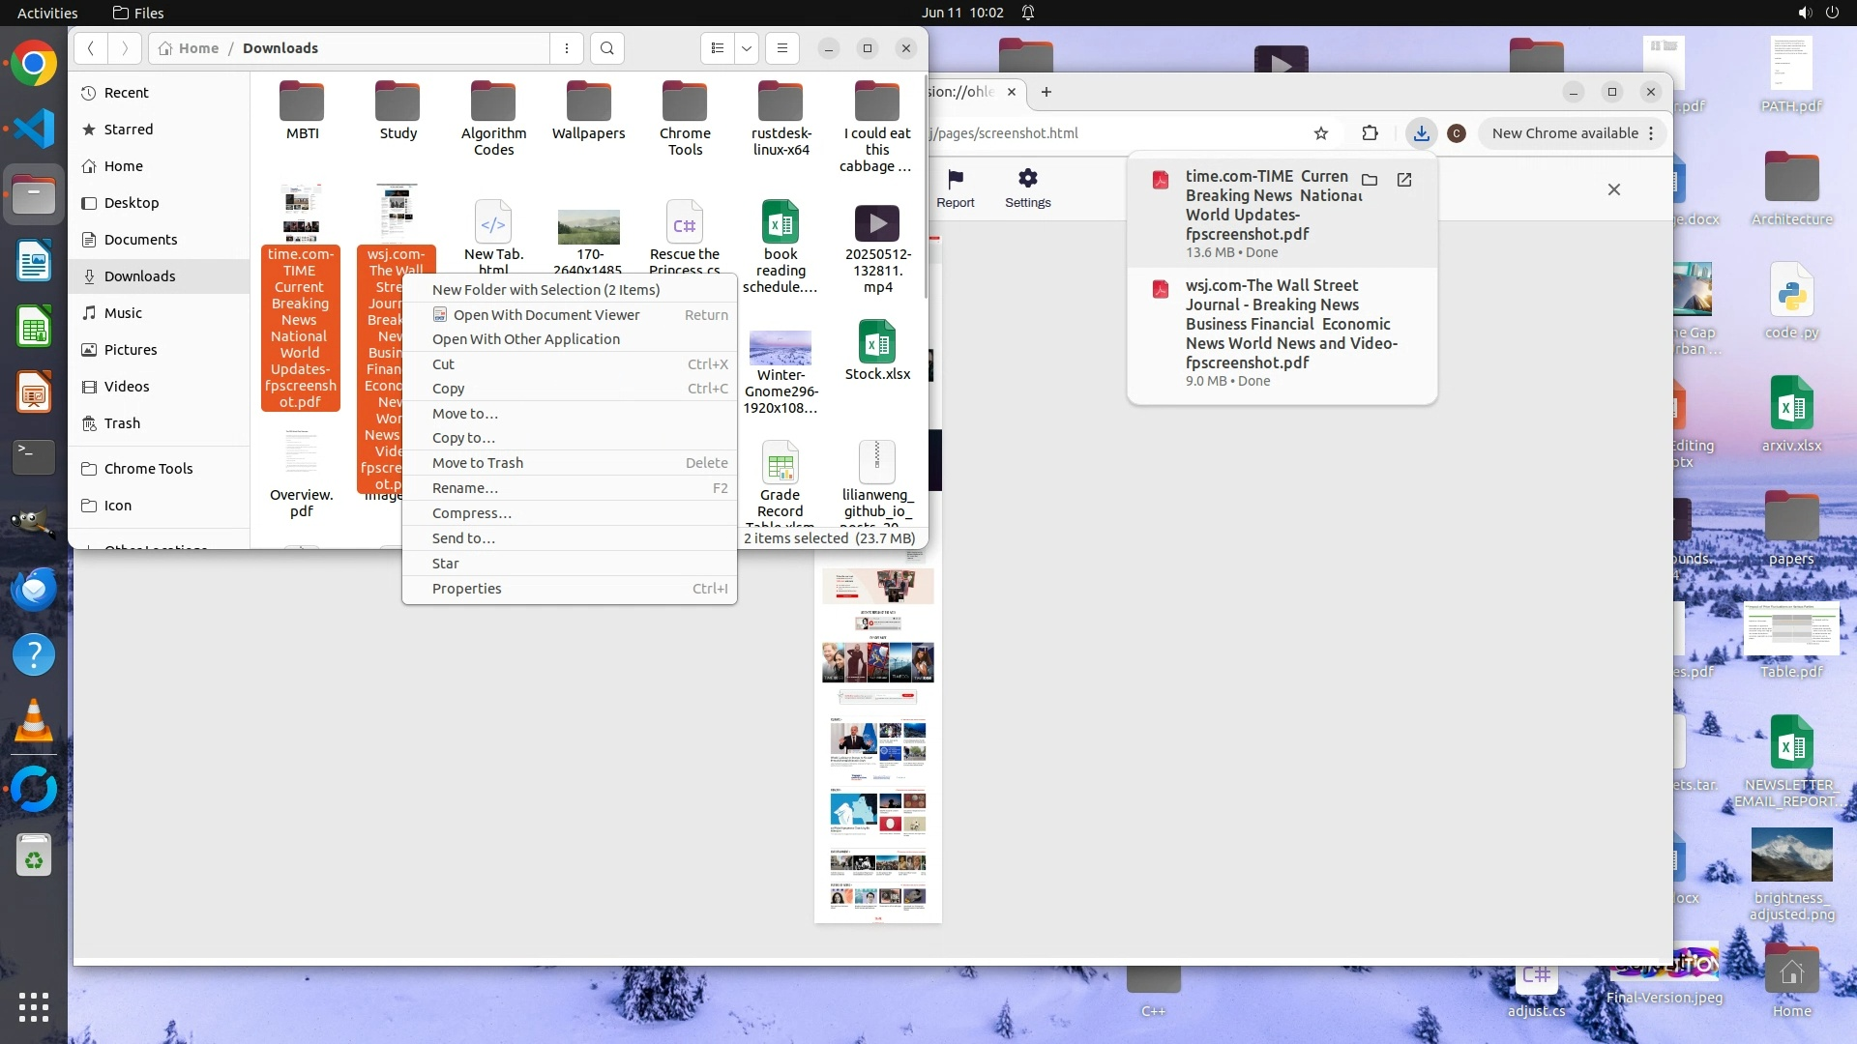Image resolution: width=1857 pixels, height=1044 pixels.
Task: Open the Files hamburger main menu
Action: 782,48
